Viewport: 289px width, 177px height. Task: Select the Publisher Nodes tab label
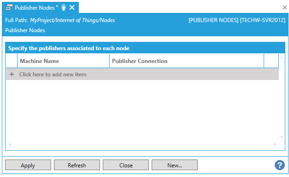[35, 8]
